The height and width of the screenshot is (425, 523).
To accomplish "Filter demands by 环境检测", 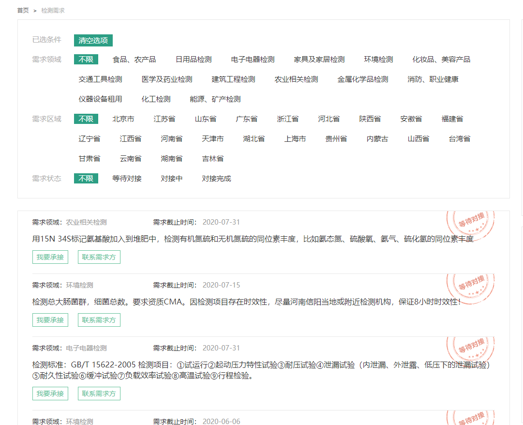I will 378,60.
